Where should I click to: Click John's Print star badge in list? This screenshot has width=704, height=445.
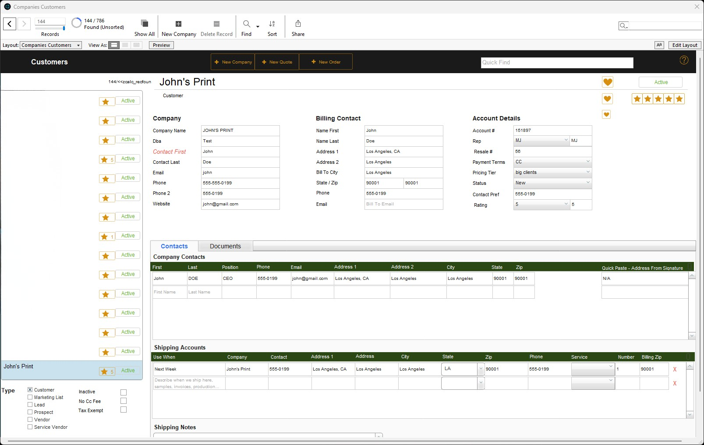(107, 371)
